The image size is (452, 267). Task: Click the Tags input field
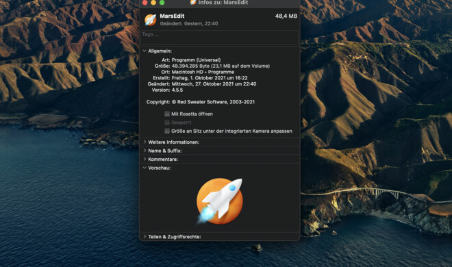coord(220,38)
